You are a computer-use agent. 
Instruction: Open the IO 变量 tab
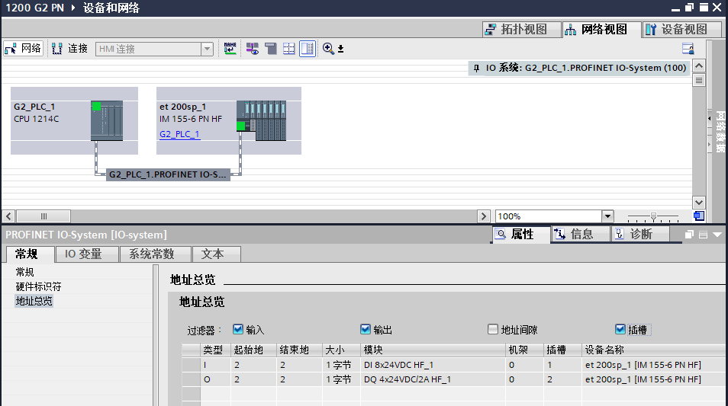click(83, 254)
